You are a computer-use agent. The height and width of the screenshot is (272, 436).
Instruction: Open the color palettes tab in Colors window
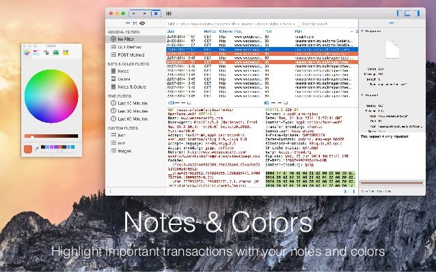tap(46, 52)
